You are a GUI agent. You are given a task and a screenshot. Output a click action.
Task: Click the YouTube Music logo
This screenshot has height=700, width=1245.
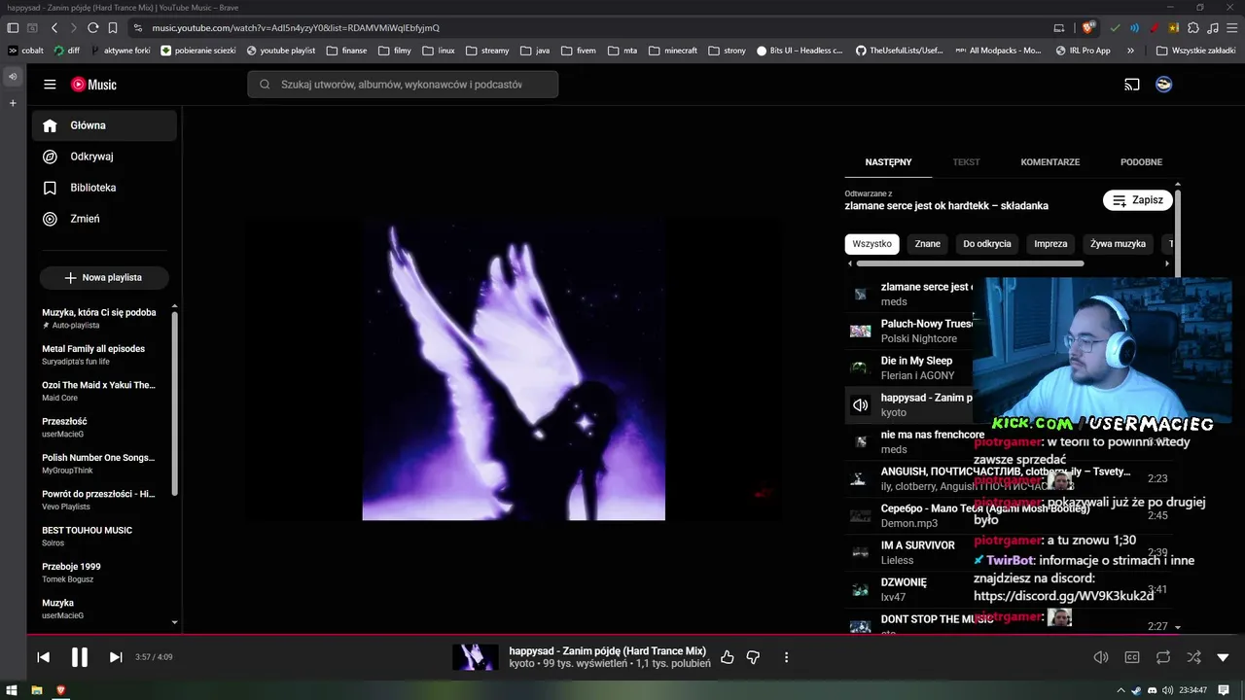point(93,85)
